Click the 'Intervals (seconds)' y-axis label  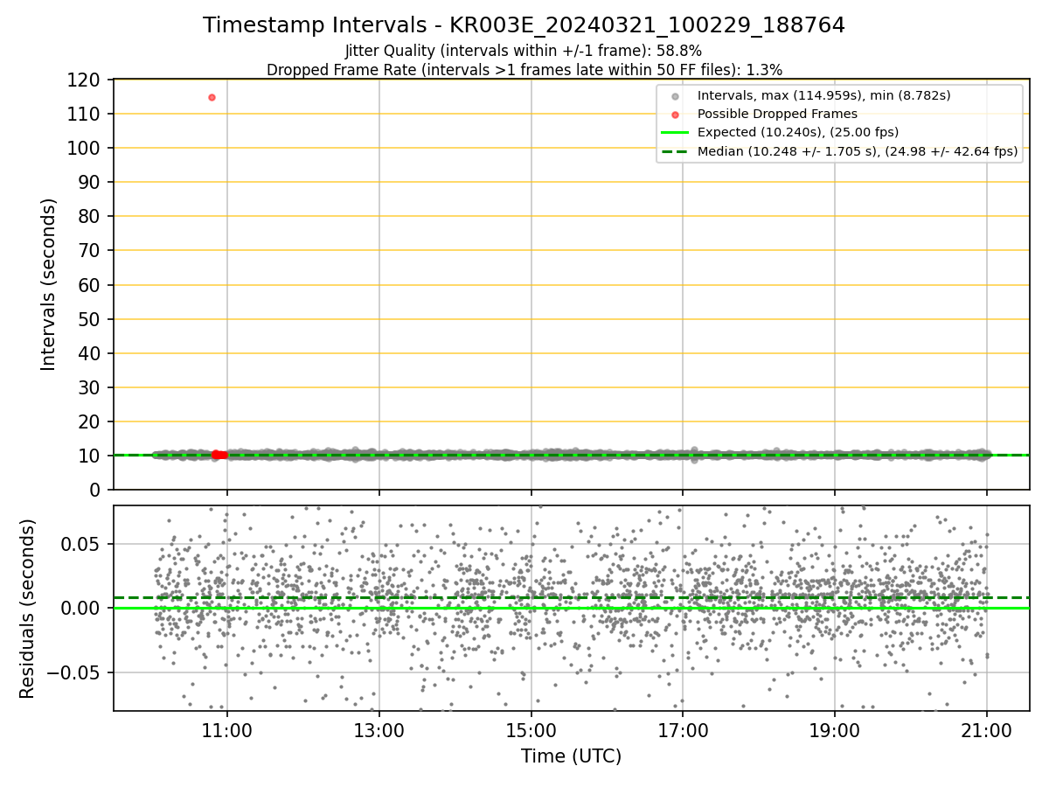click(x=49, y=284)
